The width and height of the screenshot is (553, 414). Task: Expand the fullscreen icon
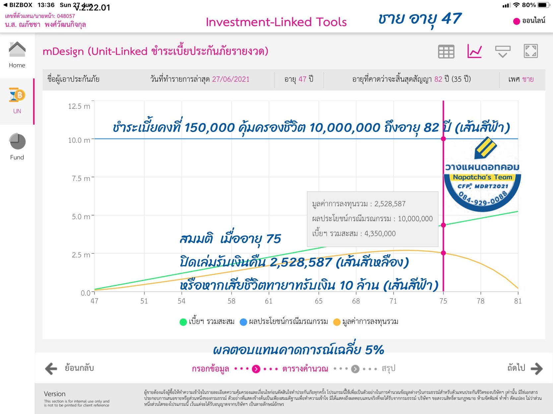pyautogui.click(x=530, y=51)
